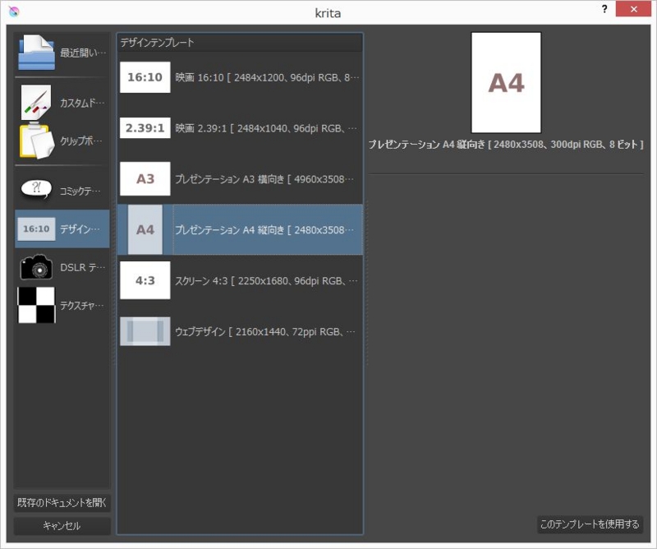Open the クリップボ… sidebar label

tap(80, 141)
